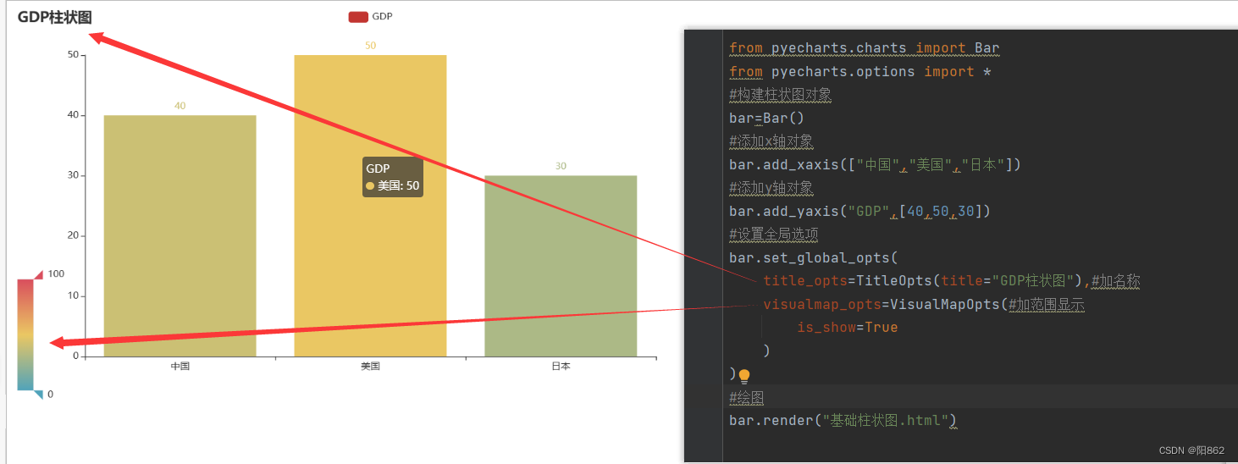Click the bar.set_global_opts( code line
This screenshot has height=464, width=1238.
pyautogui.click(x=813, y=257)
